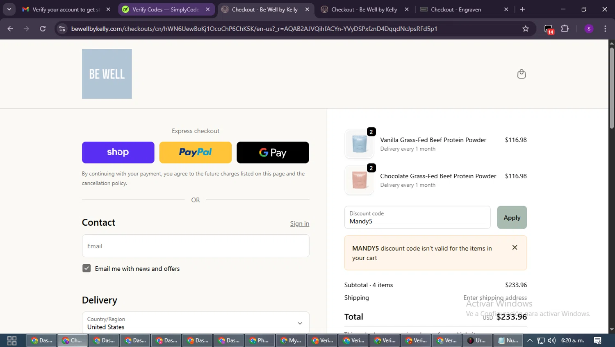The width and height of the screenshot is (615, 347).
Task: Show hidden system tray icons
Action: click(x=530, y=340)
